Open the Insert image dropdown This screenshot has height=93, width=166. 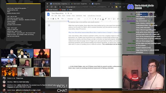point(114,19)
